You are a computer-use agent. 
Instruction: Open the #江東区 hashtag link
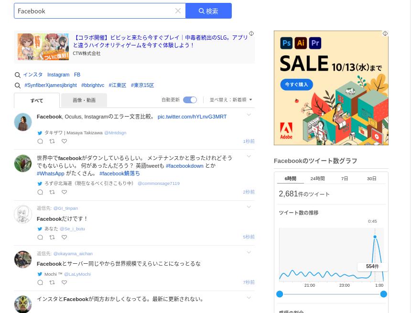(118, 85)
